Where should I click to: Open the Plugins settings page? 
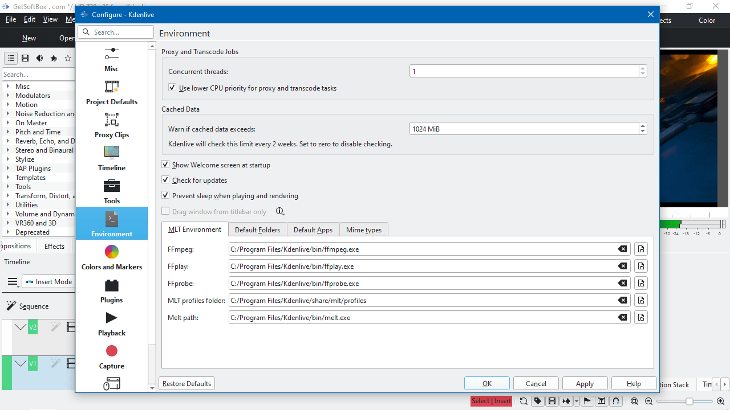[112, 290]
